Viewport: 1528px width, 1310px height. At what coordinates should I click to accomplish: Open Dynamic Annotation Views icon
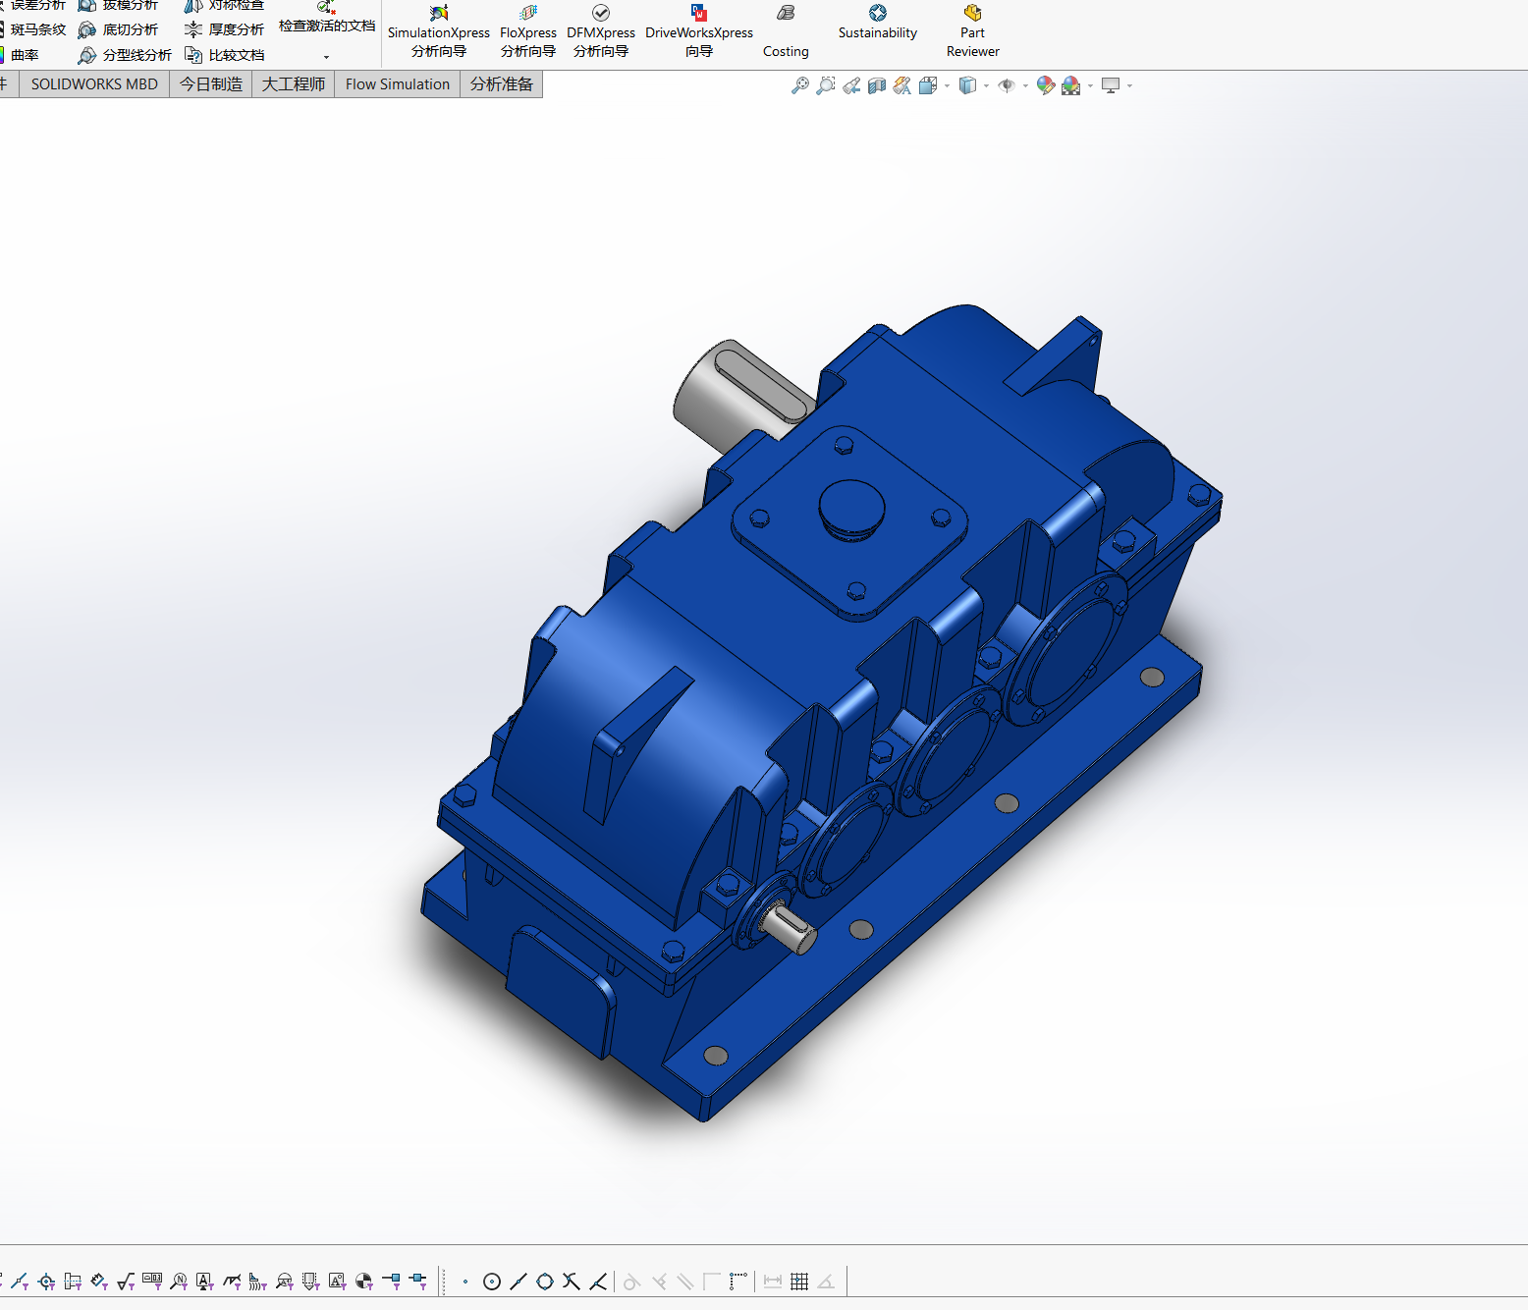click(901, 85)
